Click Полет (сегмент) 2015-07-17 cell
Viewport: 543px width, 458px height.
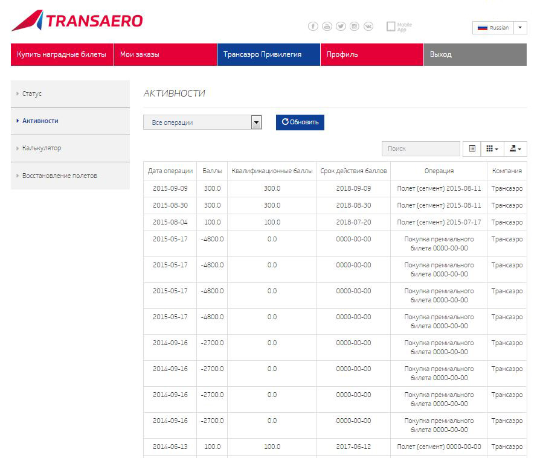pos(439,223)
